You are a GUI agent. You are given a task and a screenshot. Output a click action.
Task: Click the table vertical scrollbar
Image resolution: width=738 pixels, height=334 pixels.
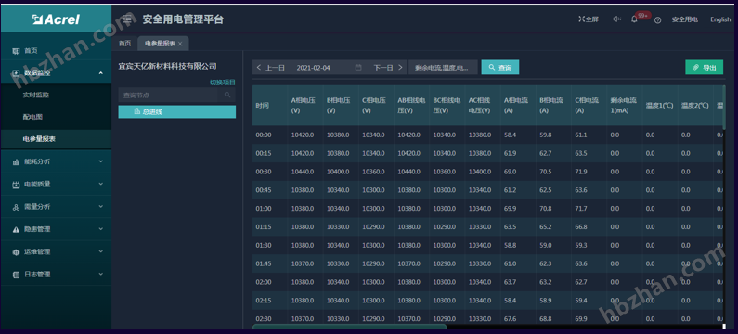pyautogui.click(x=724, y=108)
